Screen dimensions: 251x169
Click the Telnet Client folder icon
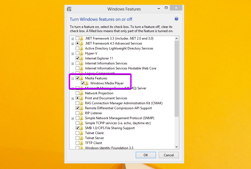[x=81, y=133]
